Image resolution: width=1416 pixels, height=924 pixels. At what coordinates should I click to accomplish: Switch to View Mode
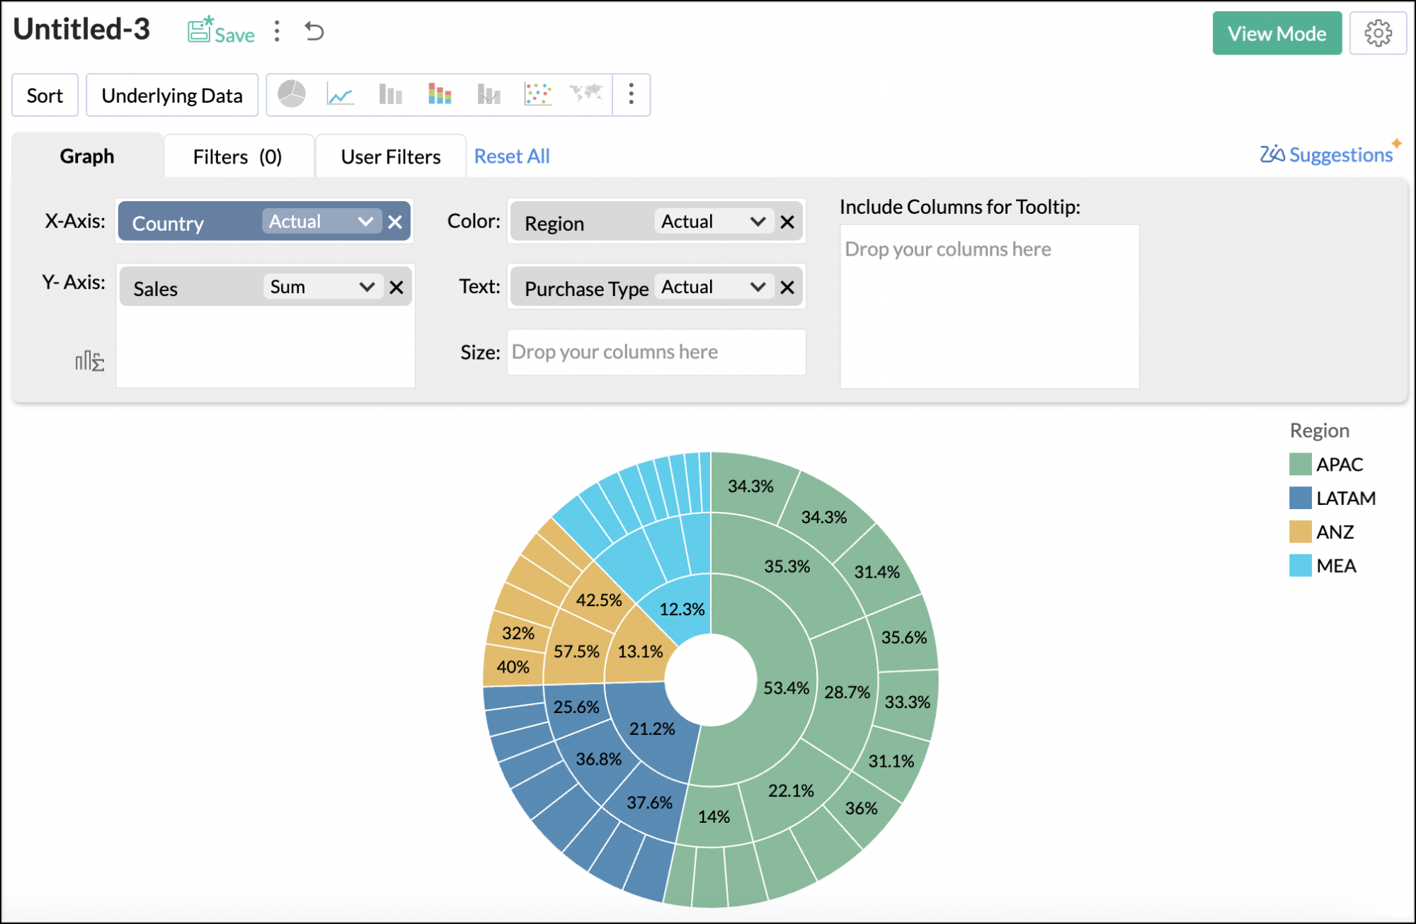(1277, 33)
